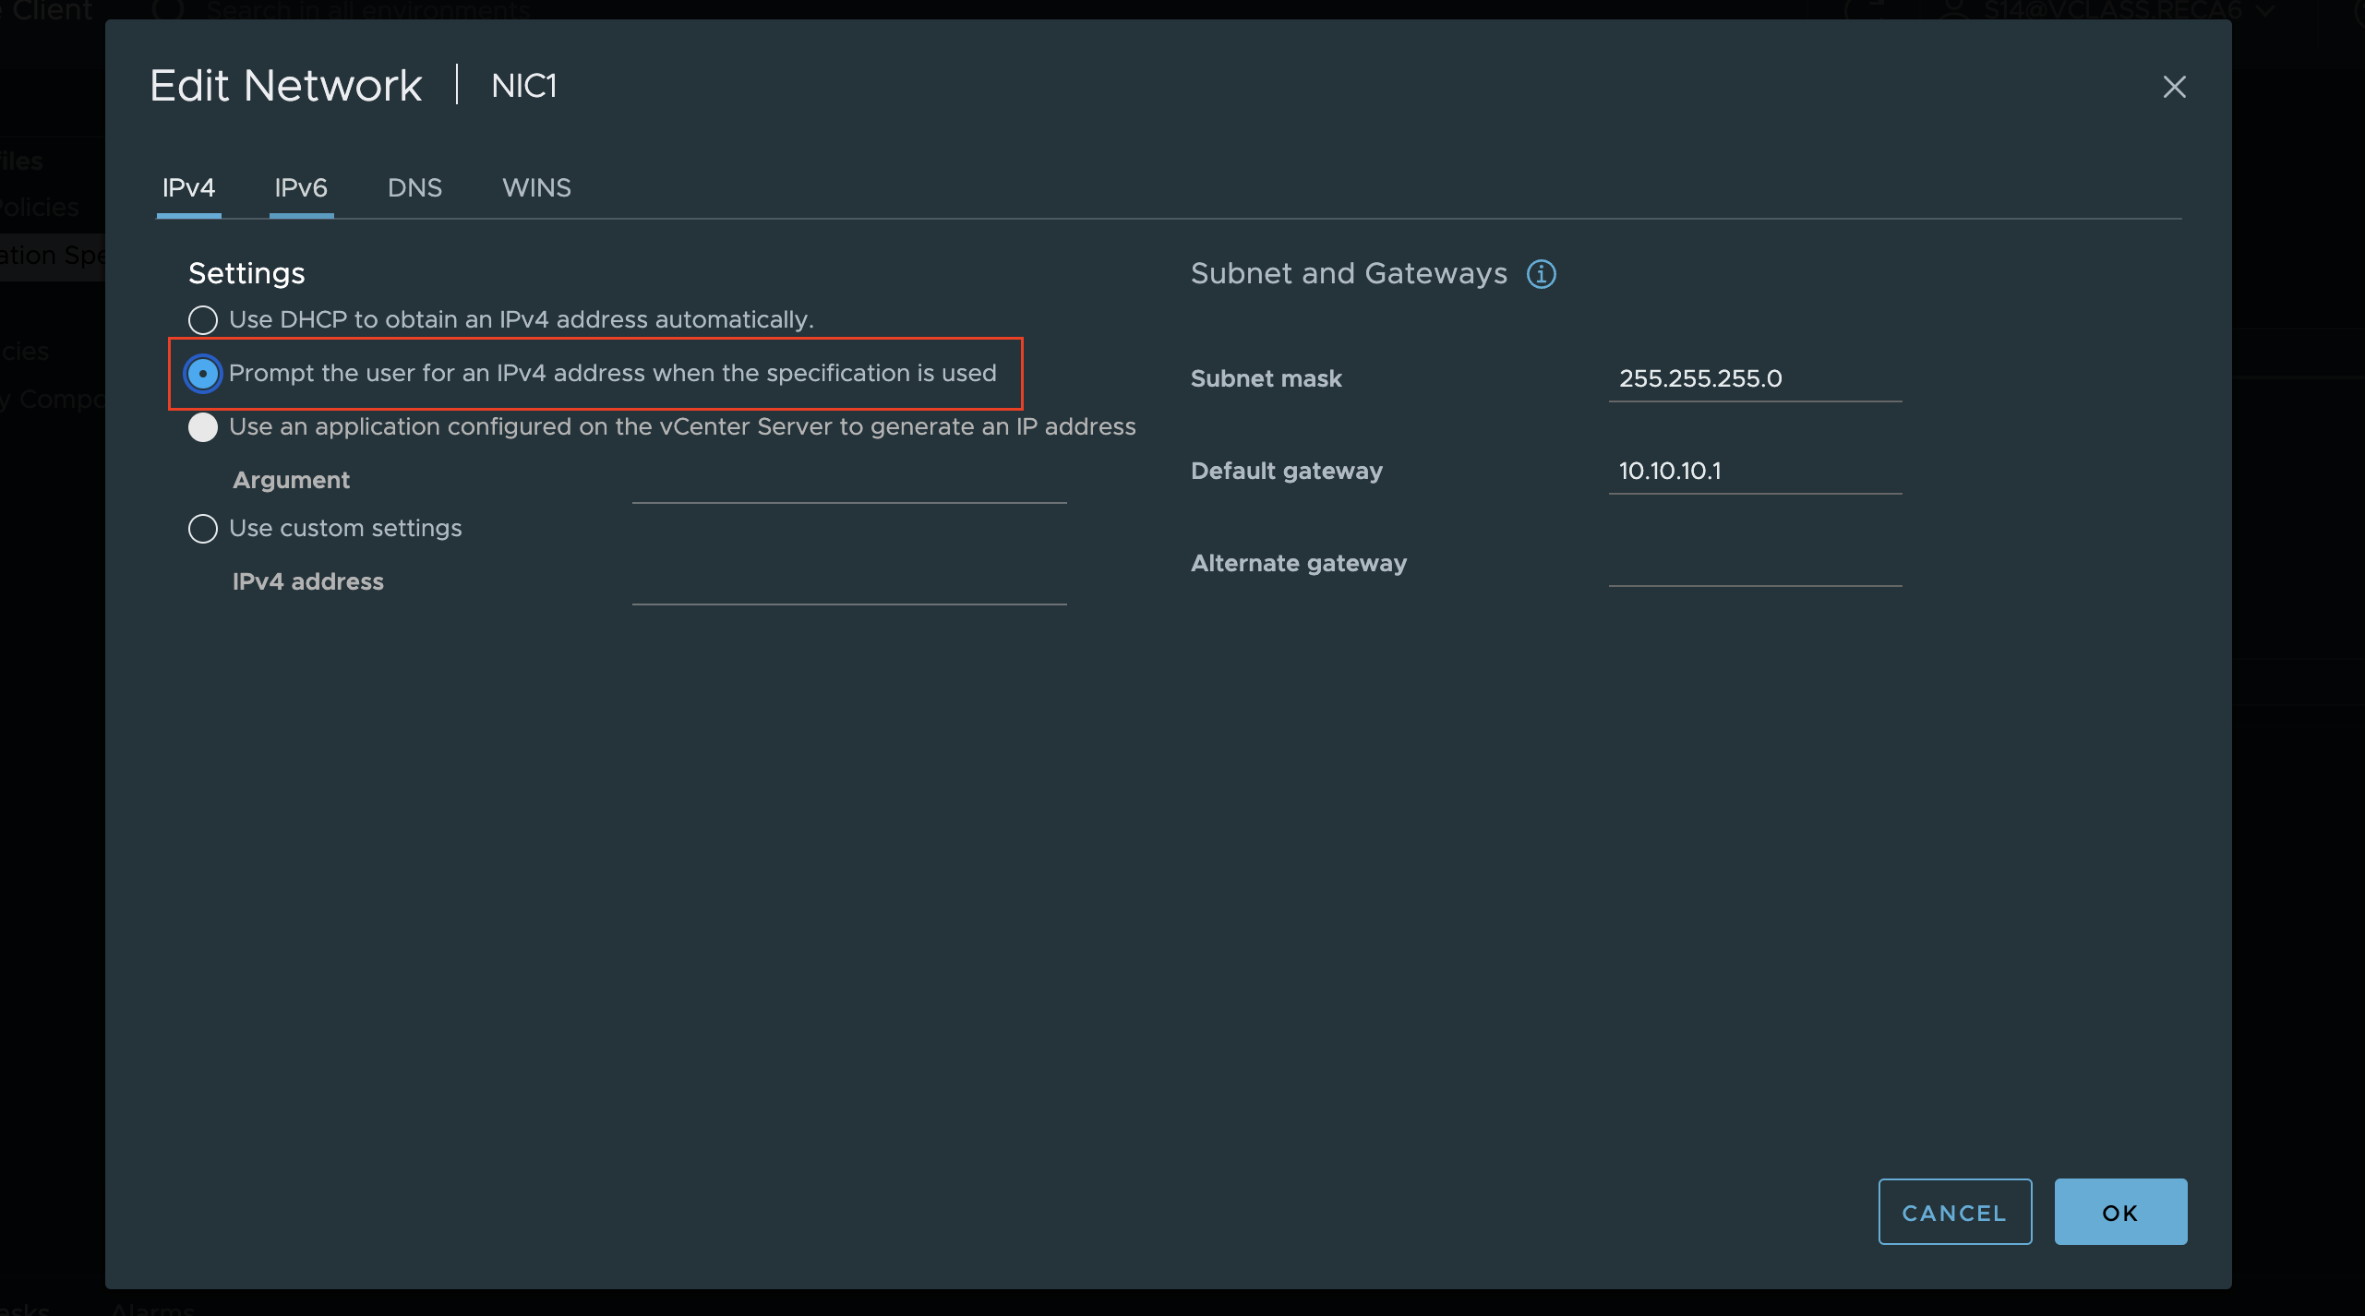The width and height of the screenshot is (2365, 1316).
Task: Select Use DHCP to obtain IPv4 automatically
Action: pyautogui.click(x=203, y=320)
